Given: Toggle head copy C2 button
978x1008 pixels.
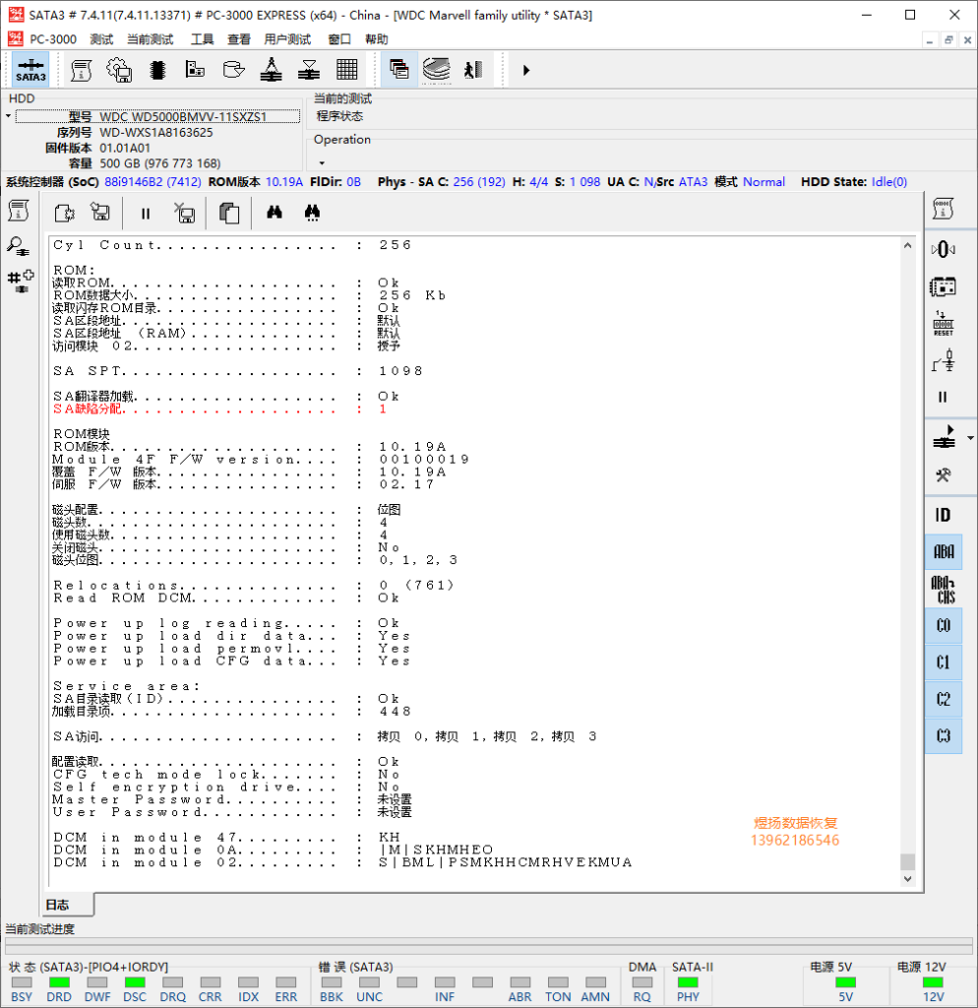Looking at the screenshot, I should [944, 699].
